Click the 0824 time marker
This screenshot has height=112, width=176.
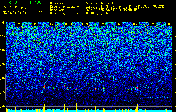click(69, 24)
